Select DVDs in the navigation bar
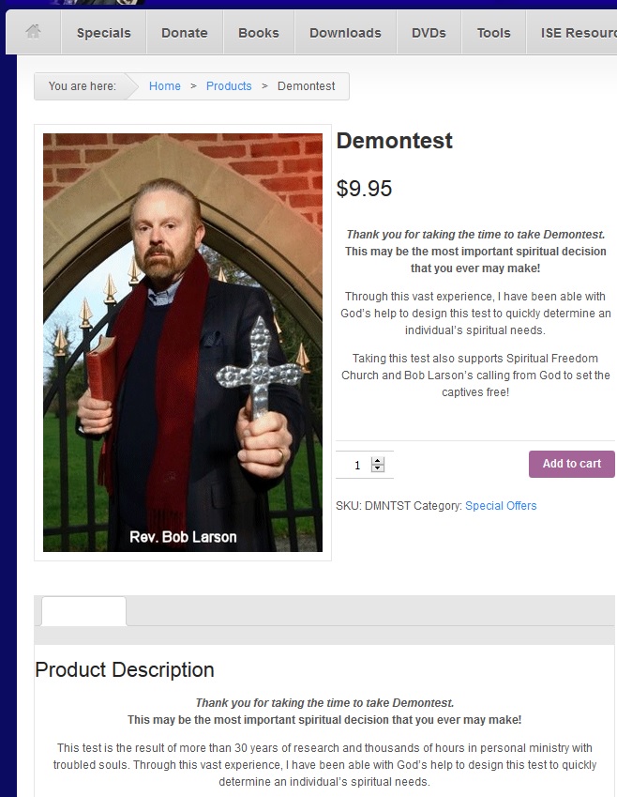Screen dimensions: 617x797 click(x=429, y=33)
